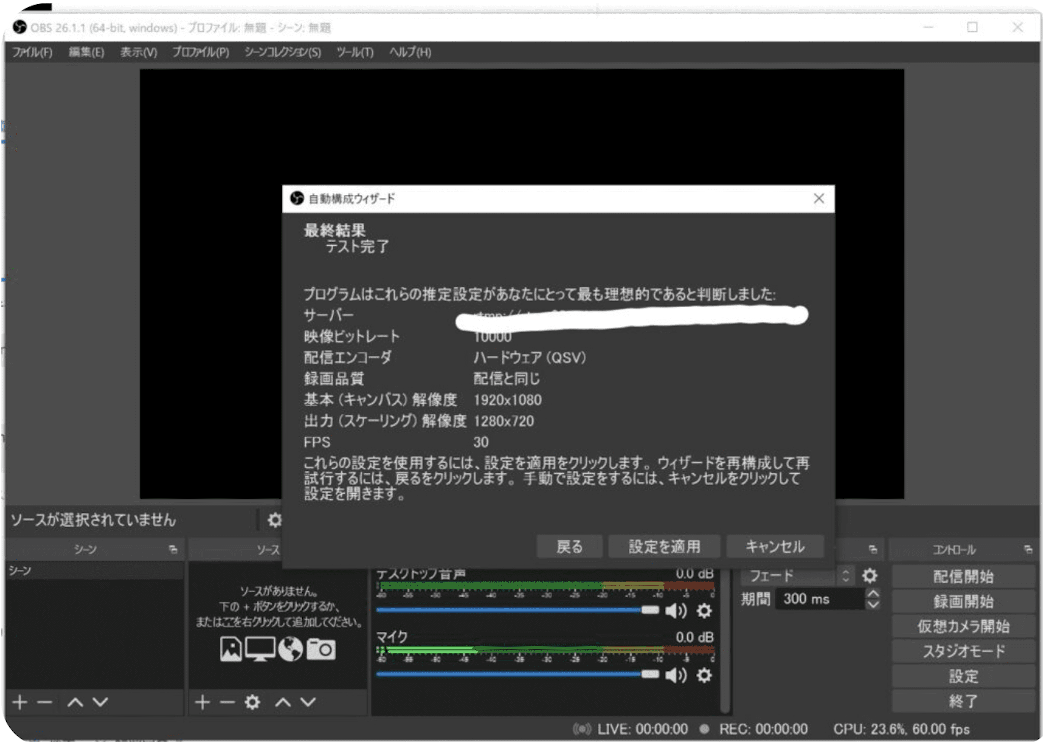Open マイク audio settings gear
1043x742 pixels.
point(704,675)
